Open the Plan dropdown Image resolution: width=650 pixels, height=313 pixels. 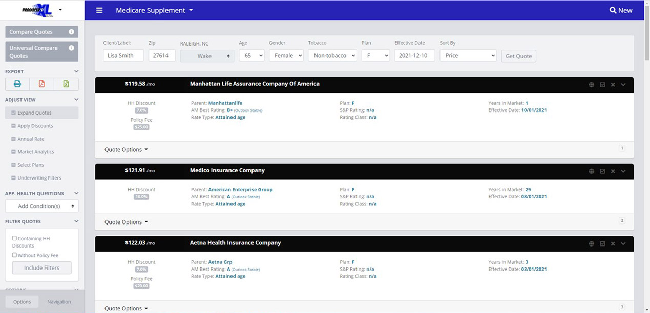coord(375,55)
